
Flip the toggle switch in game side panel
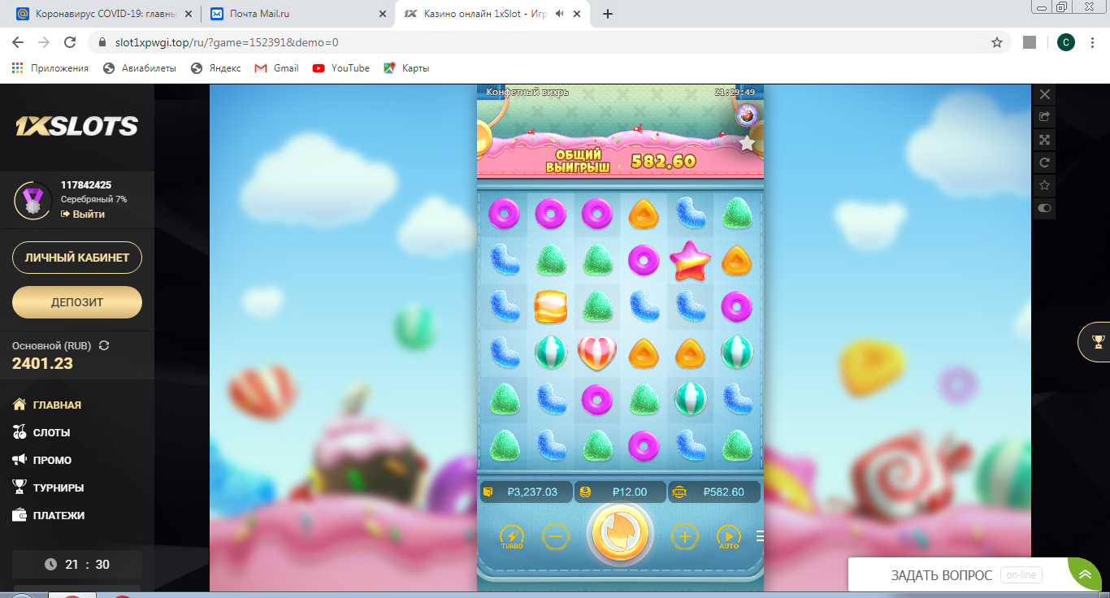click(x=1045, y=208)
